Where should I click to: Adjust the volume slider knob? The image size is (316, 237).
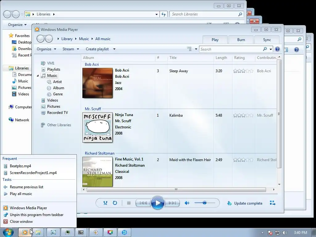205,203
